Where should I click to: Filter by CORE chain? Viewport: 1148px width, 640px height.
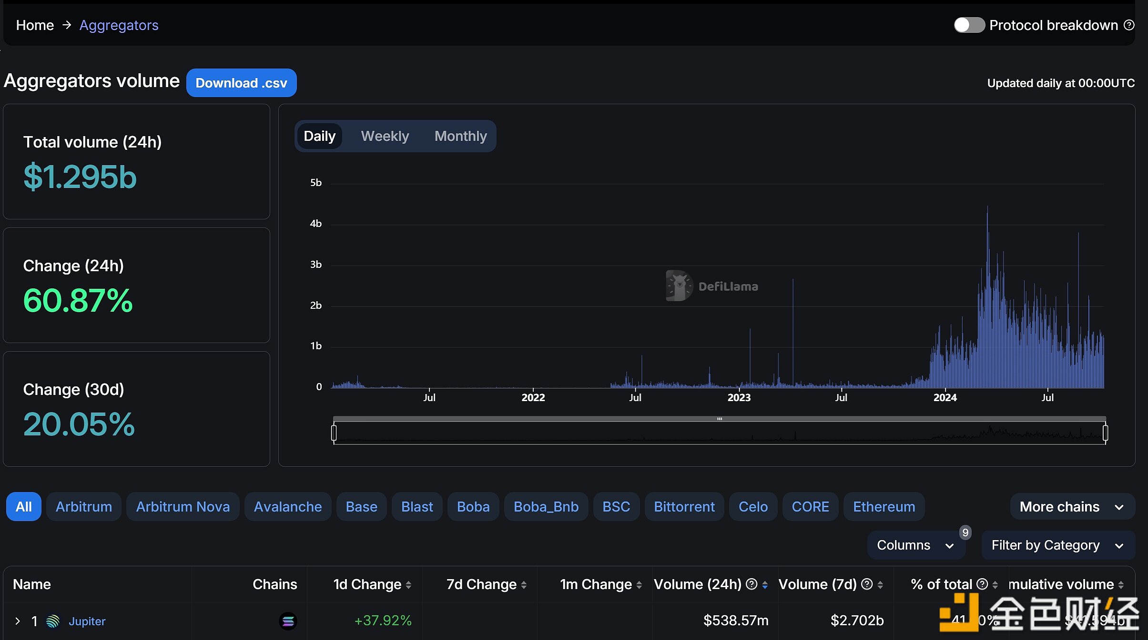(810, 507)
